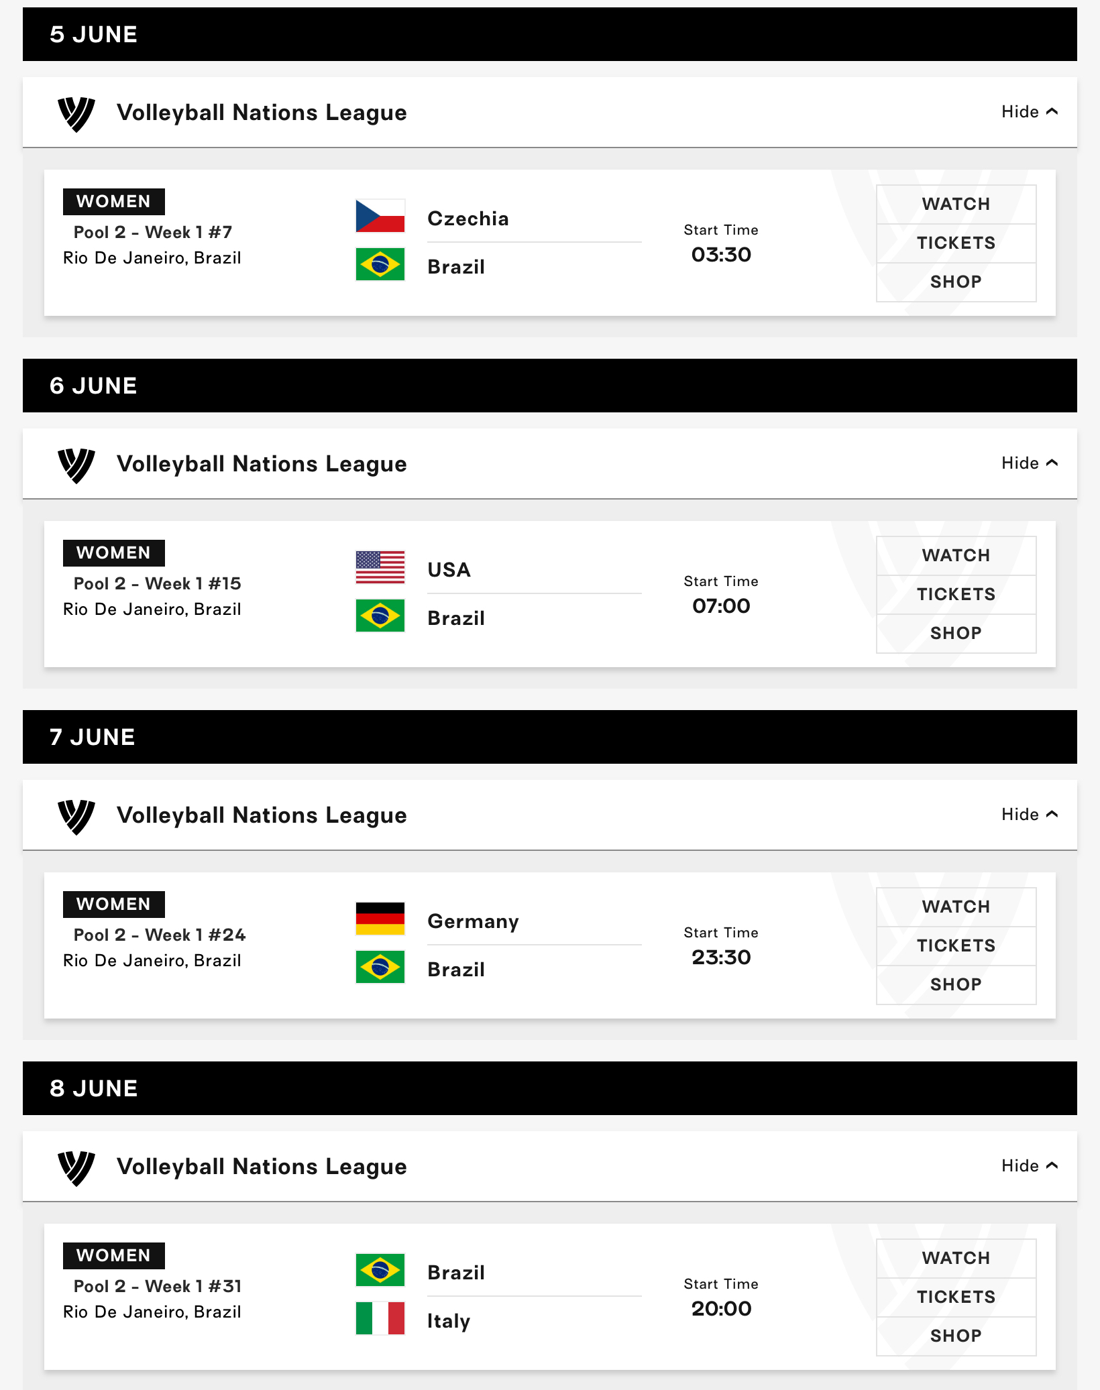Click the USA flag icon
The width and height of the screenshot is (1100, 1390).
pyautogui.click(x=380, y=567)
